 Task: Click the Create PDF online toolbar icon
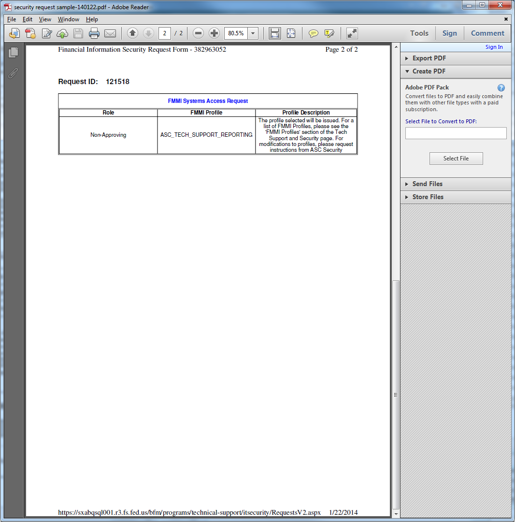pos(14,33)
